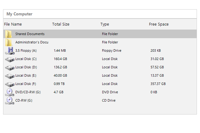This screenshot has width=200, height=133.
Task: Select the Local Disk (C:) name
Action: click(x=26, y=59)
